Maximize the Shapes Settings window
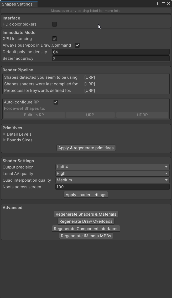 click(163, 3)
